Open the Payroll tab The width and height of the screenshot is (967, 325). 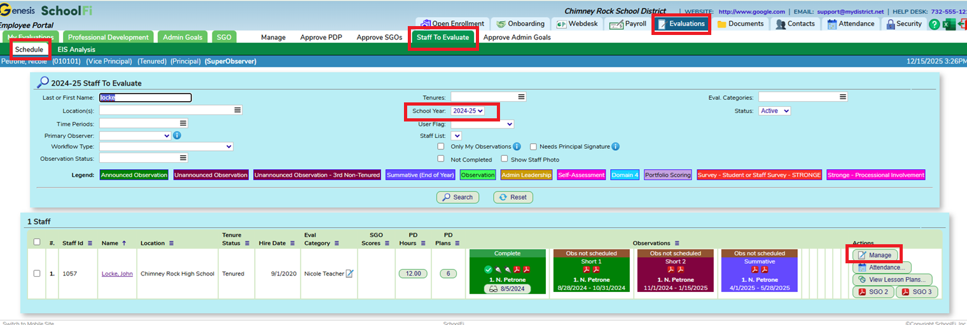(x=628, y=24)
